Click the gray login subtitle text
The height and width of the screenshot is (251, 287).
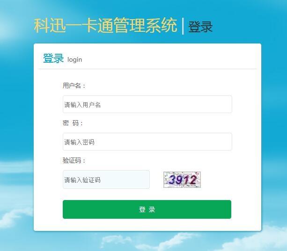(x=75, y=60)
